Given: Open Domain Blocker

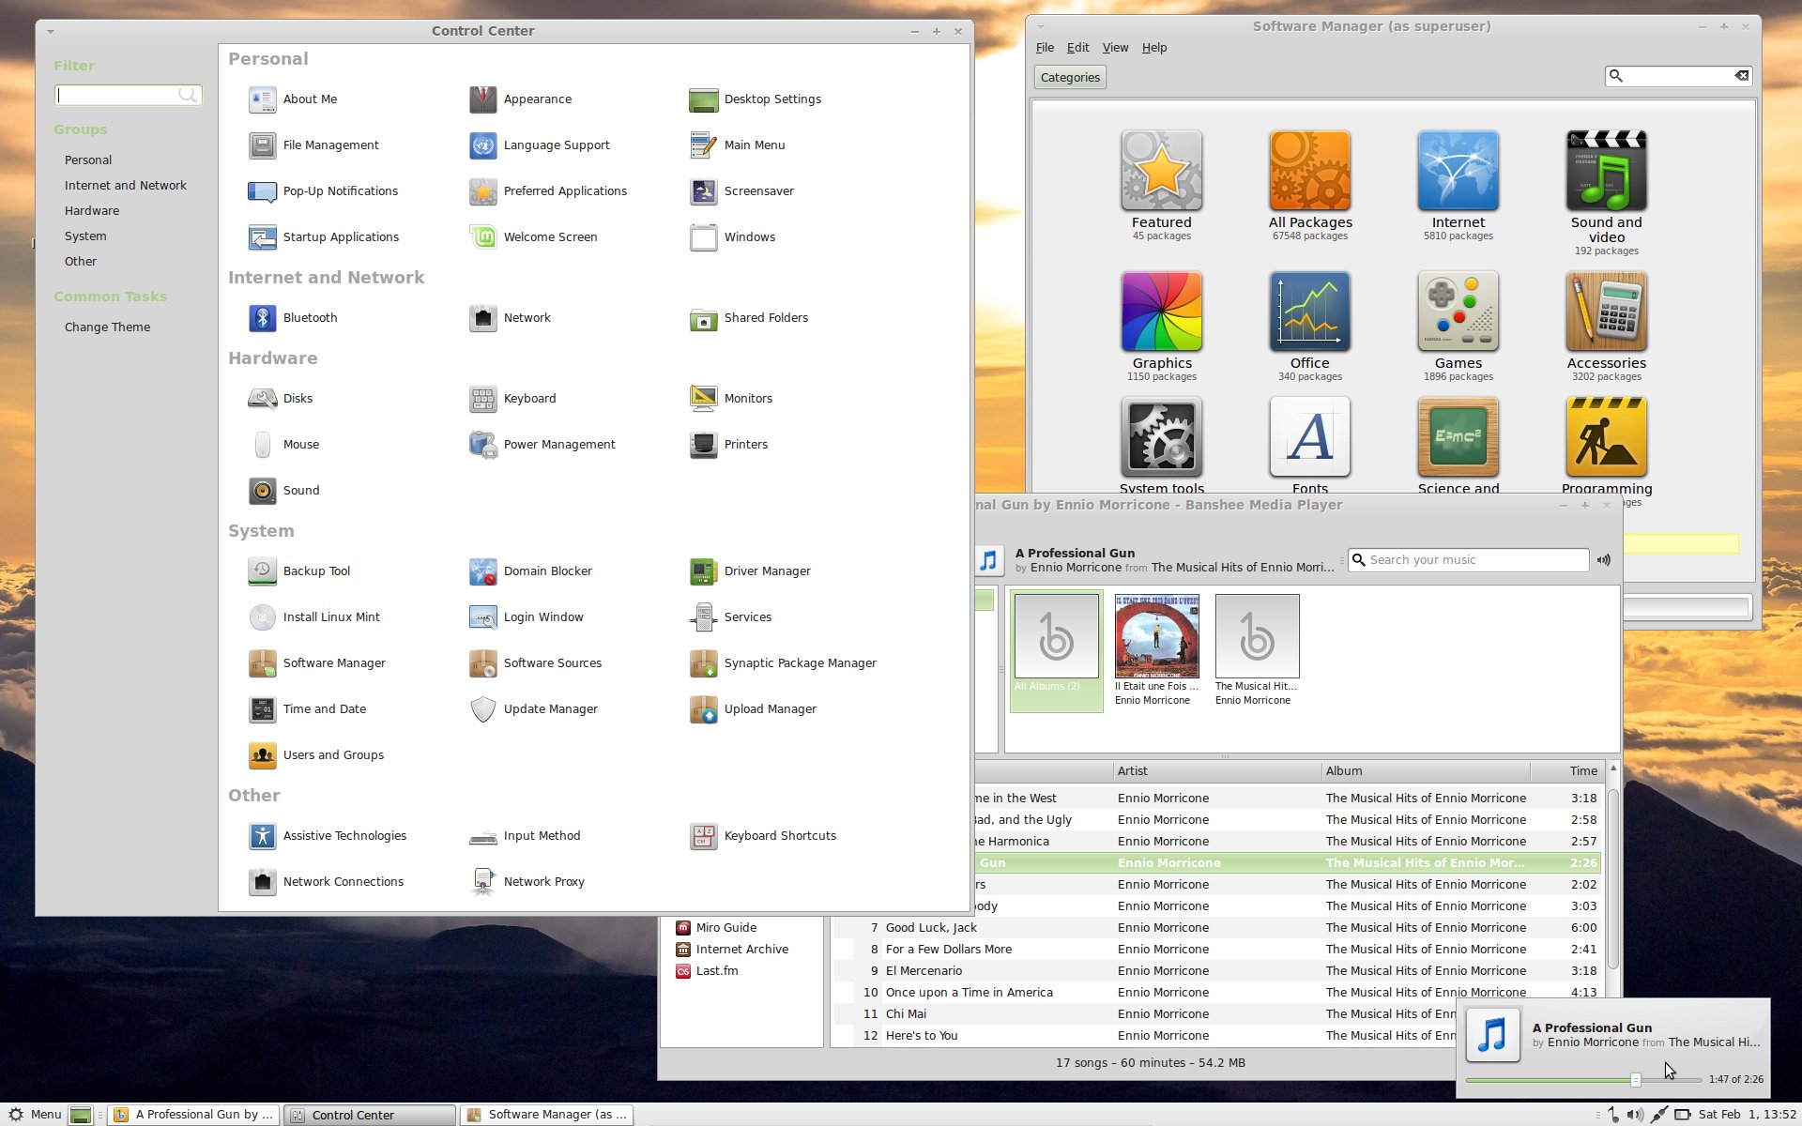Looking at the screenshot, I should (530, 571).
